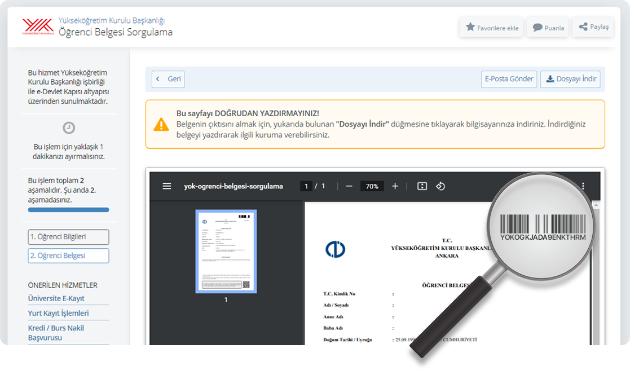Click the 'Öğrenci Belgesi Sorgulama' page title
Screen dimensions: 630x370
point(116,32)
